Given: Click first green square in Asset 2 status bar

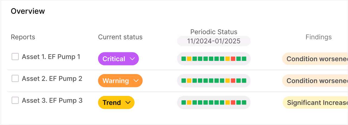Looking at the screenshot, I should point(184,81).
